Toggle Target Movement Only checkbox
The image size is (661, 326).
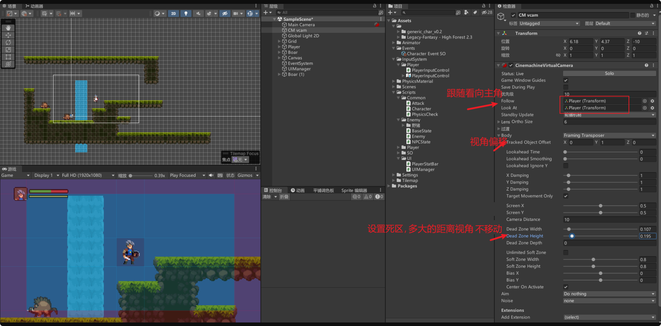click(566, 196)
